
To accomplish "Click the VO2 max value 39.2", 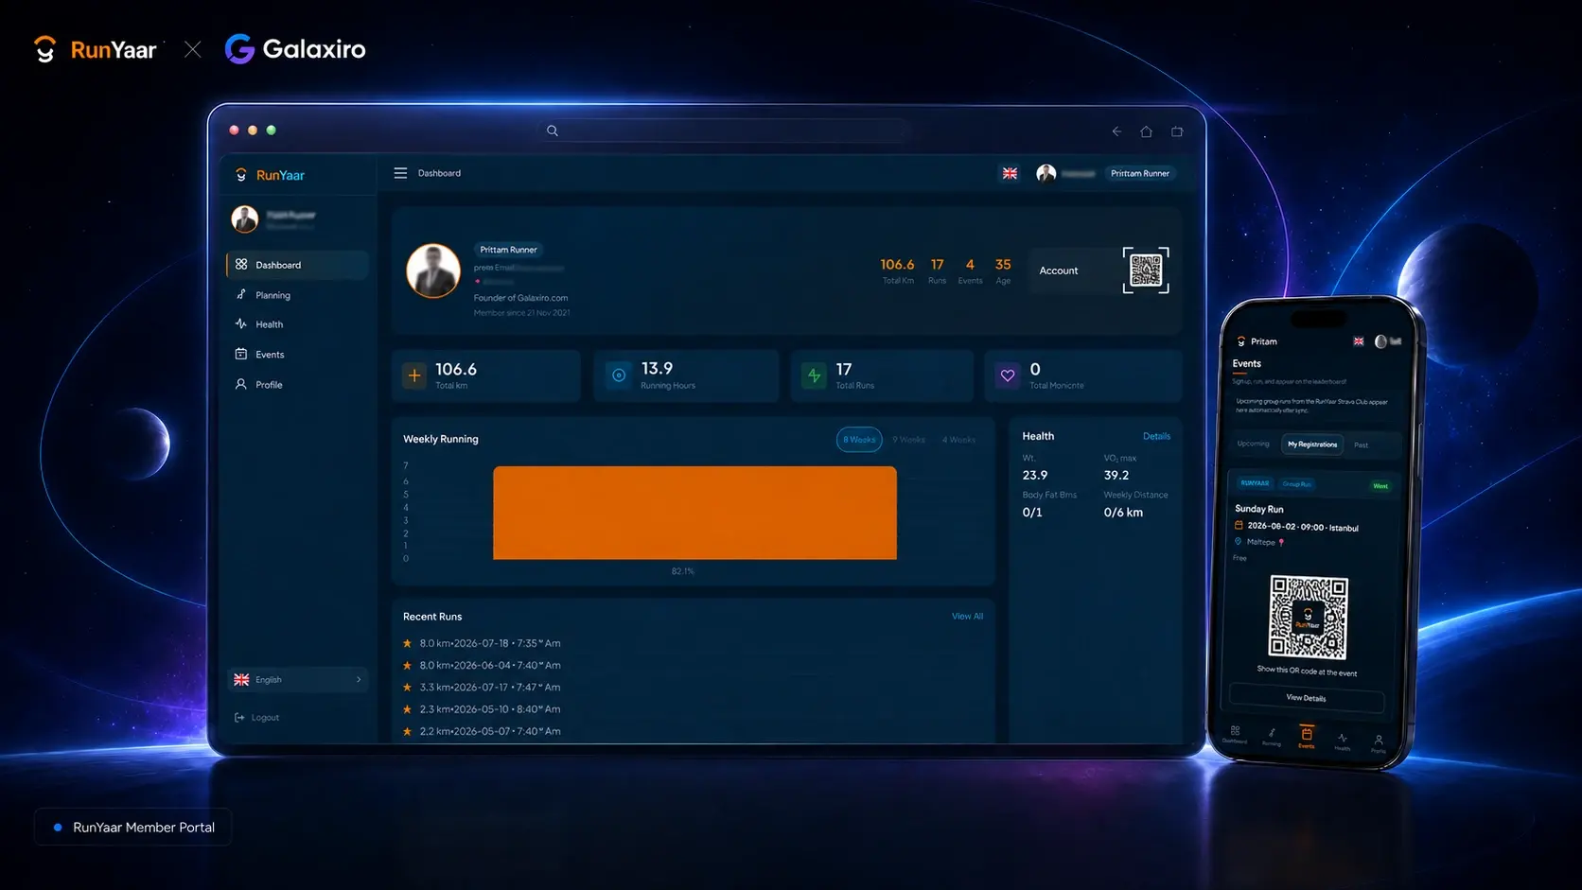I will click(1116, 475).
